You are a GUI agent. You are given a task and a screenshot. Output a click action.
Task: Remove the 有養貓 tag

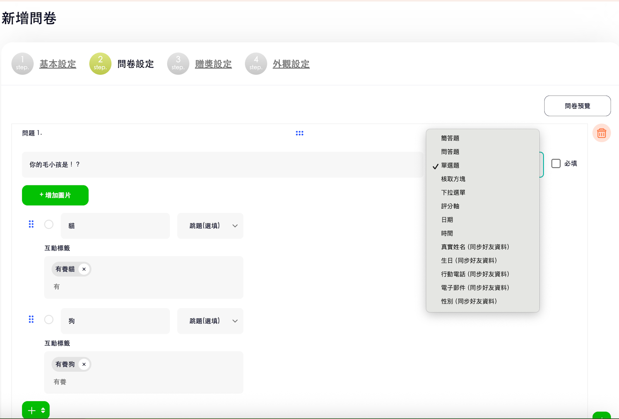point(84,269)
